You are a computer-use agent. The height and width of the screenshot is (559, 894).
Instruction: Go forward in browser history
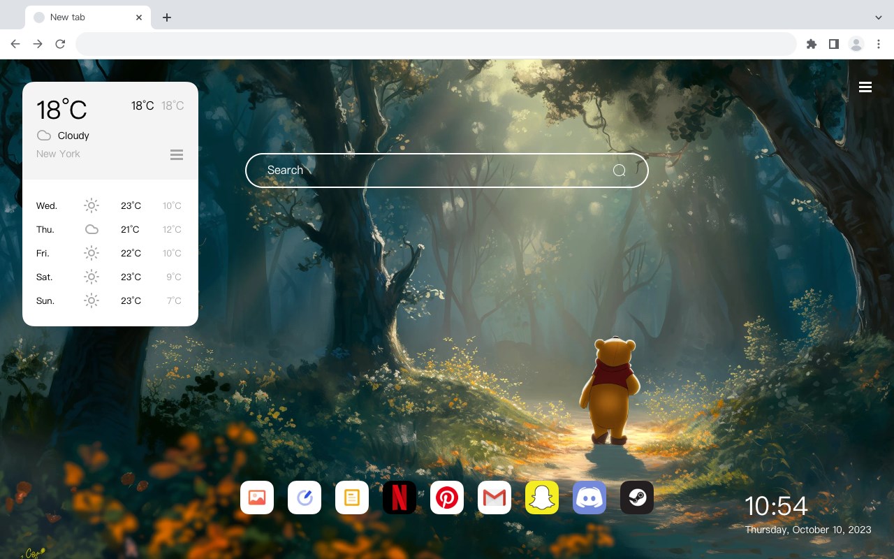(38, 44)
